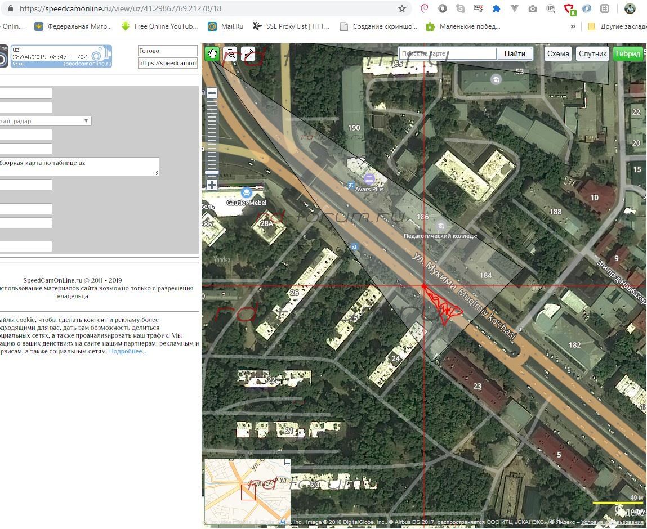Expand the hidden bookmarks overflow chevron

[x=573, y=26]
